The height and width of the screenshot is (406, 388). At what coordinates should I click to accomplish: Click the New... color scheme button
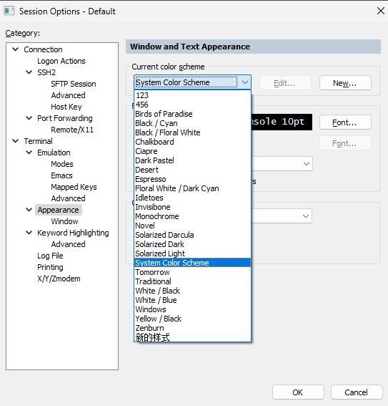coord(345,83)
